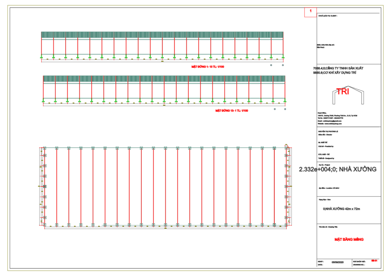Click the "Drawing Title" field label

328,227
